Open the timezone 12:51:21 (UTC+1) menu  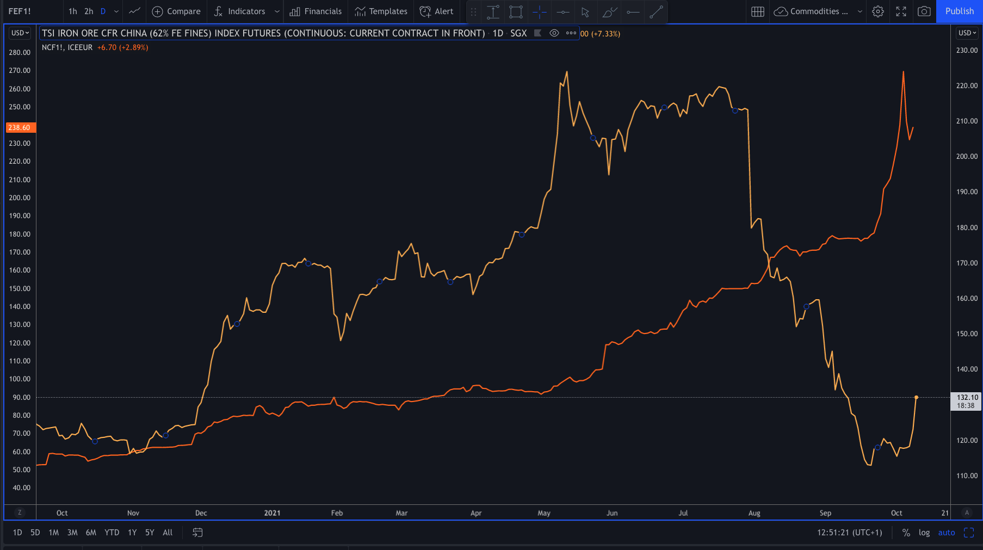pos(849,533)
